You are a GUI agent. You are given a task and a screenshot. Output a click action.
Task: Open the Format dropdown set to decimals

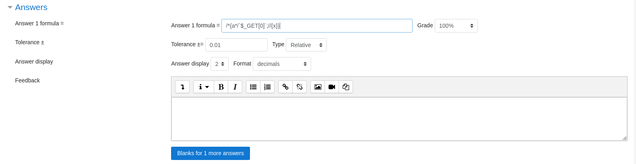coord(282,64)
